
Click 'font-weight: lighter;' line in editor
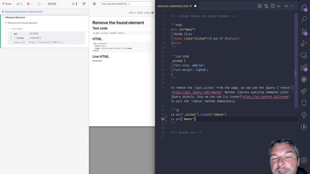[x=191, y=70]
